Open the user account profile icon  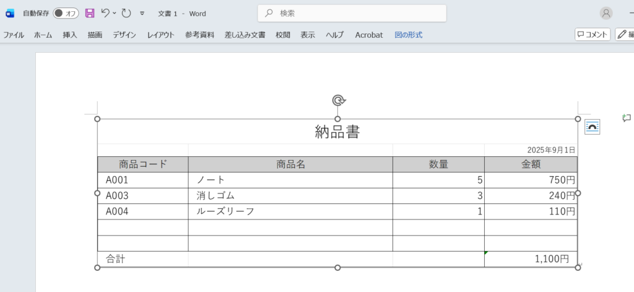(x=606, y=14)
